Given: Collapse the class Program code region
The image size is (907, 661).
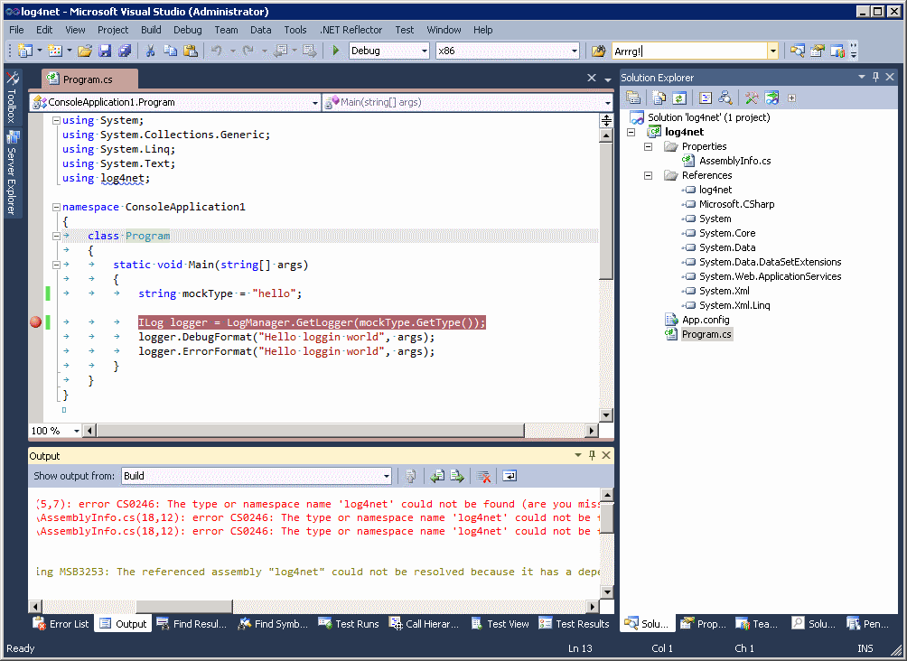Looking at the screenshot, I should (56, 236).
